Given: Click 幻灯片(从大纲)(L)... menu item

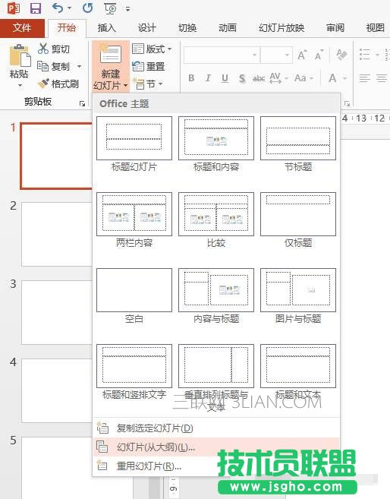Looking at the screenshot, I should coord(216,447).
